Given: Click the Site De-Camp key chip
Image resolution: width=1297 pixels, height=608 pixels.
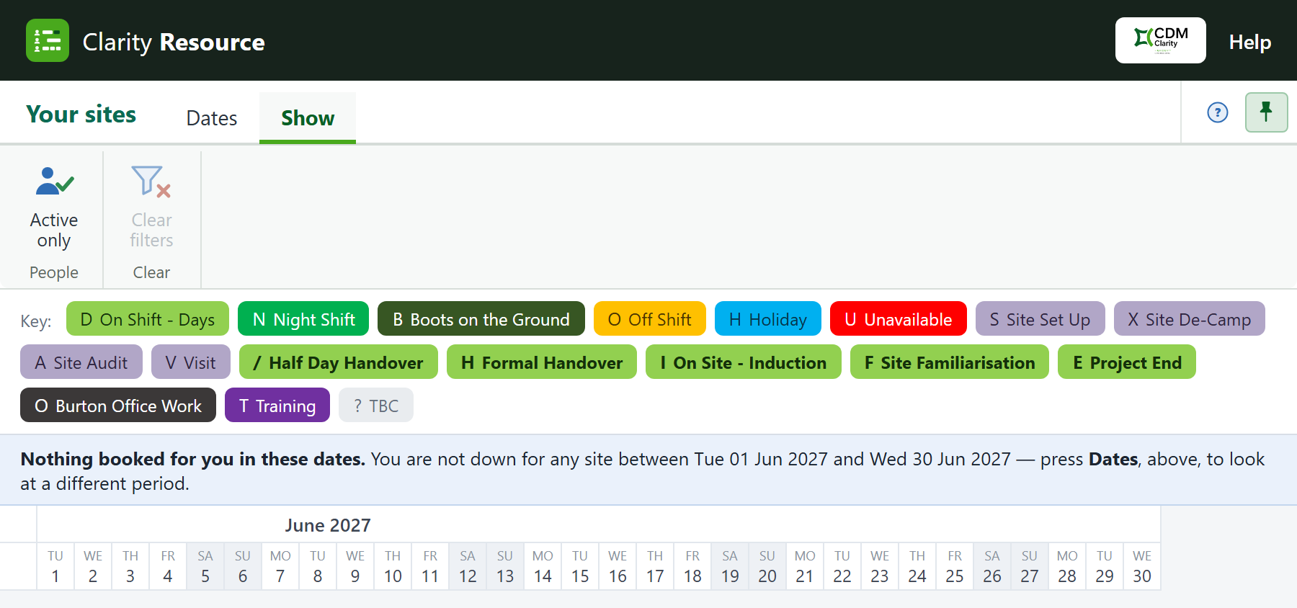Looking at the screenshot, I should [x=1189, y=319].
